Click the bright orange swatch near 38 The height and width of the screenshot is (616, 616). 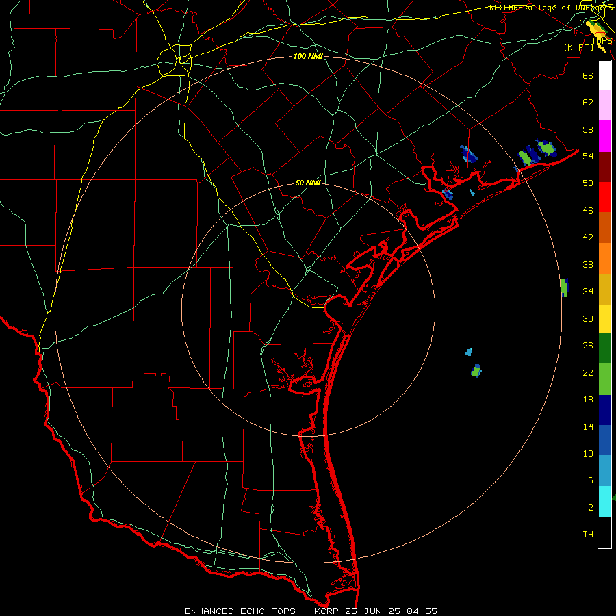604,258
